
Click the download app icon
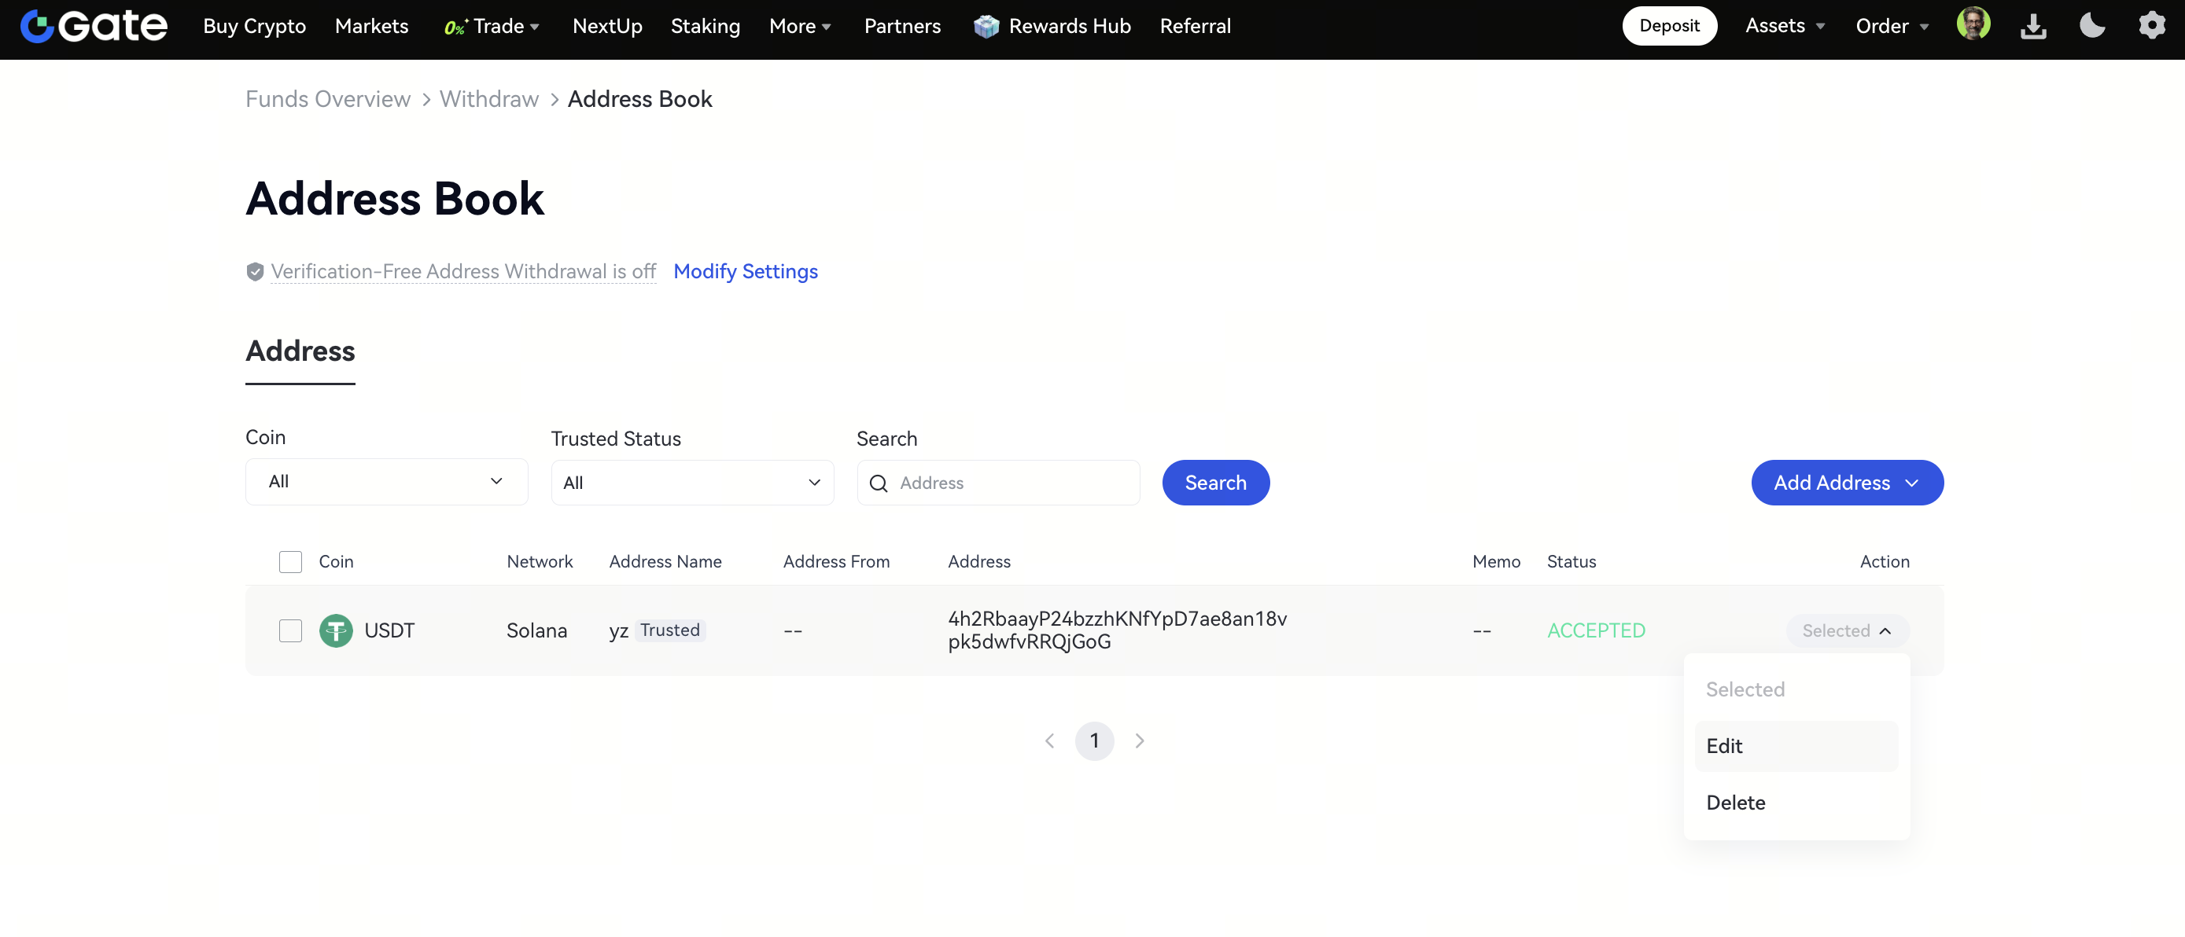point(2033,26)
